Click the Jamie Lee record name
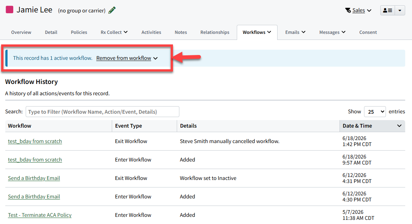The height and width of the screenshot is (224, 412). pyautogui.click(x=34, y=10)
